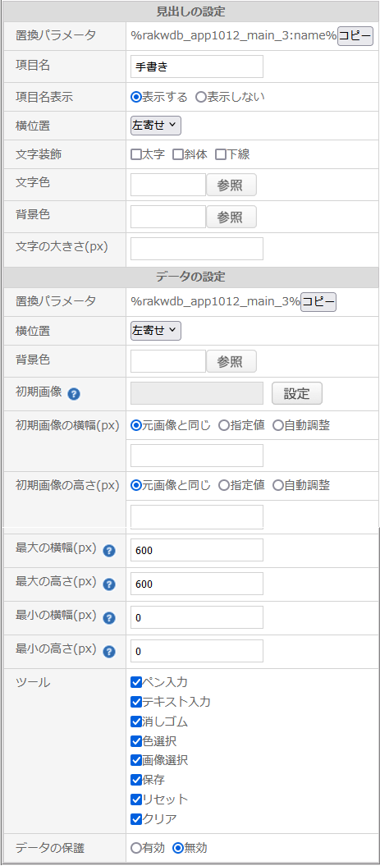Open 横位置 dropdown under 見出しの設定
The height and width of the screenshot is (866, 380).
(x=156, y=126)
